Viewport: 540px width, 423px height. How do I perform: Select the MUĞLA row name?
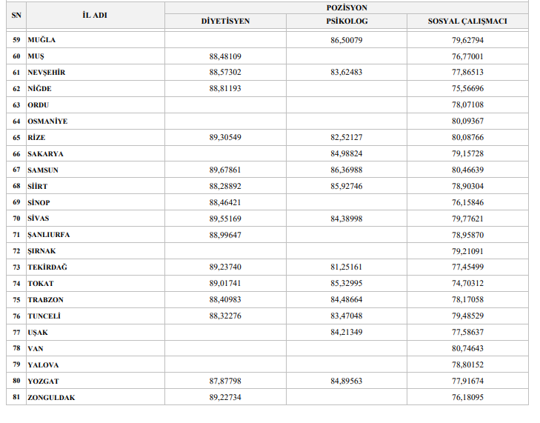[x=41, y=40]
